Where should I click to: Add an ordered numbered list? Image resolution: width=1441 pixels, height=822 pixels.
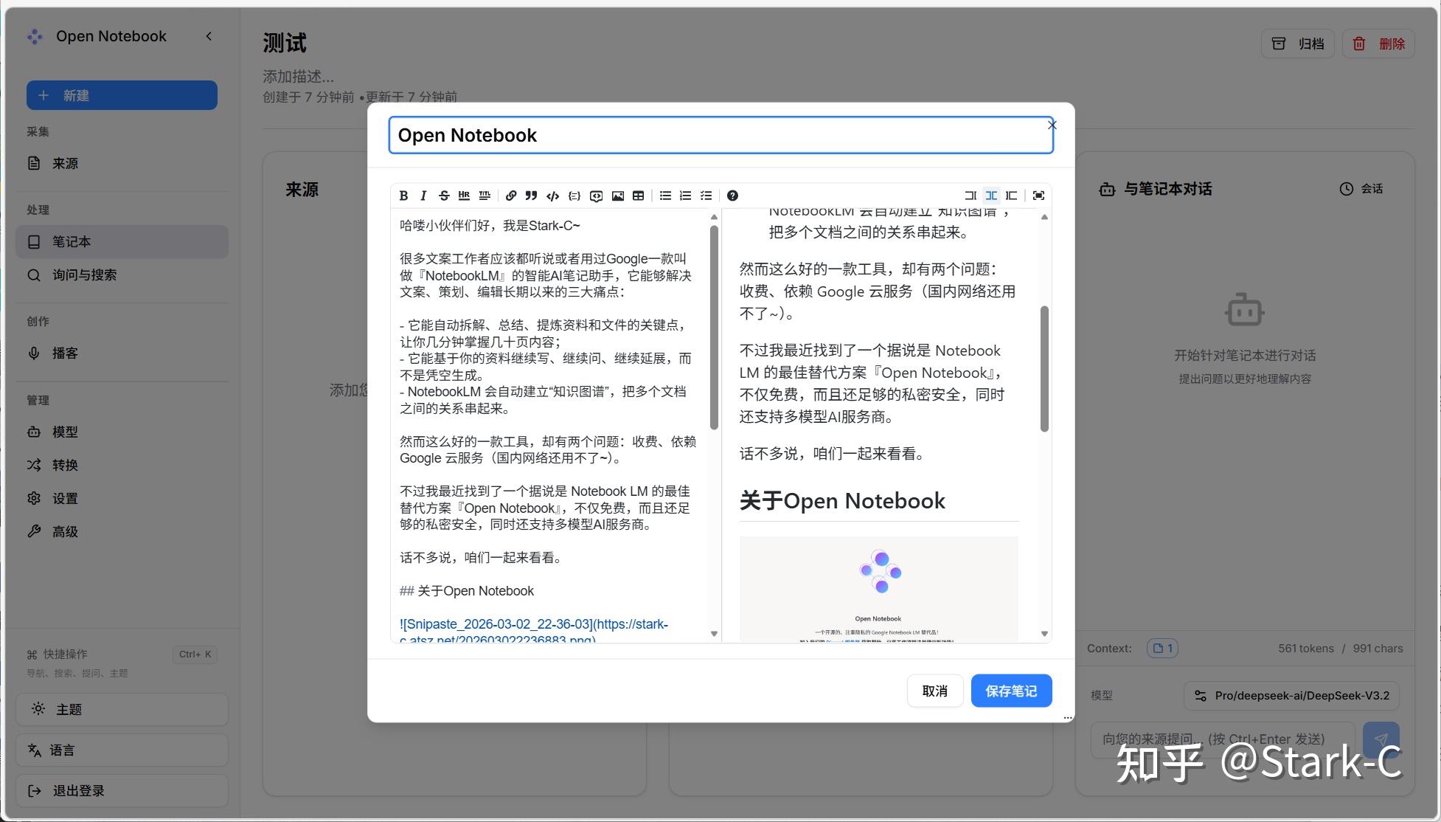[x=686, y=196]
